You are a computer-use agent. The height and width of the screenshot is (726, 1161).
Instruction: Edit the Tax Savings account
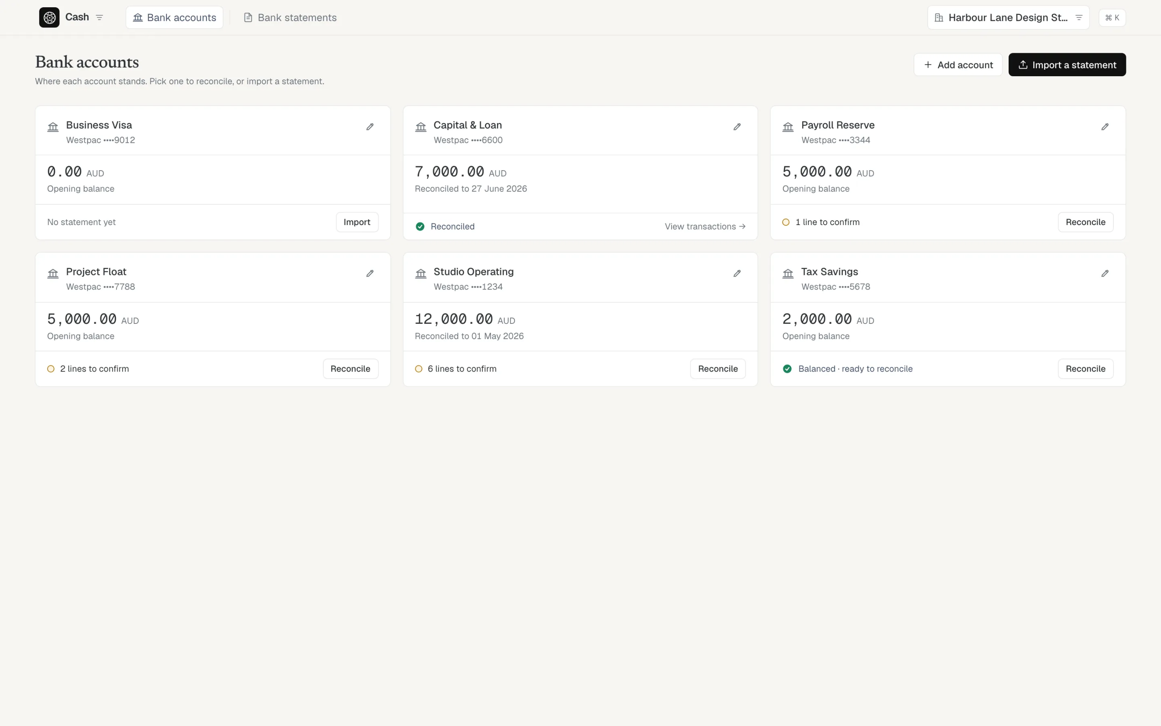coord(1105,273)
